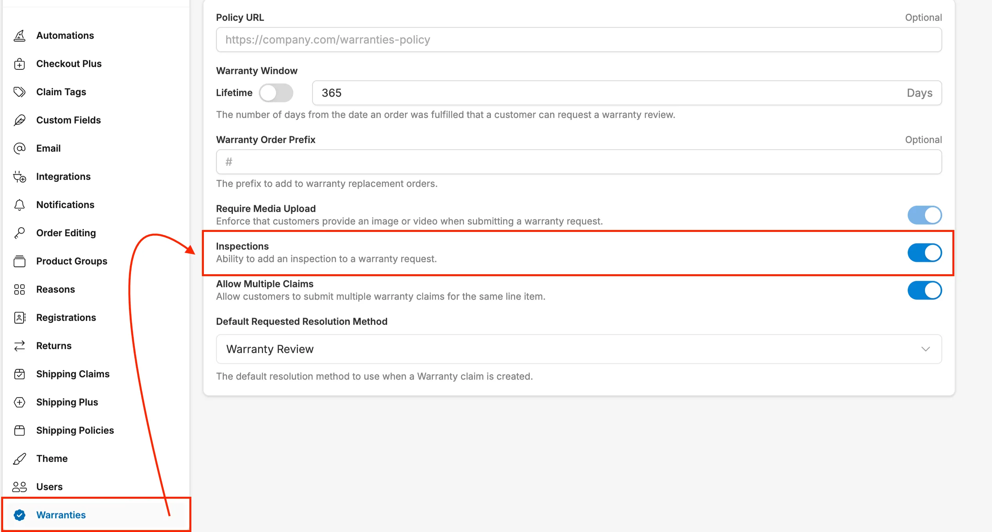Open Default Requested Resolution Method dropdown

(578, 349)
